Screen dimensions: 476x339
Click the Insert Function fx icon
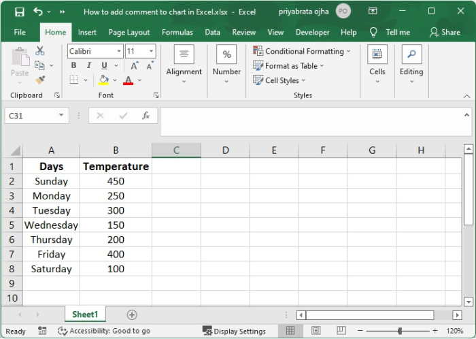point(146,116)
